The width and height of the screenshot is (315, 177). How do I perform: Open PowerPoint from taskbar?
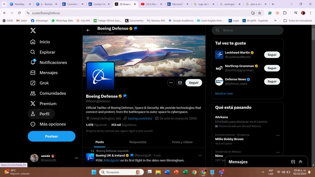coord(176,172)
